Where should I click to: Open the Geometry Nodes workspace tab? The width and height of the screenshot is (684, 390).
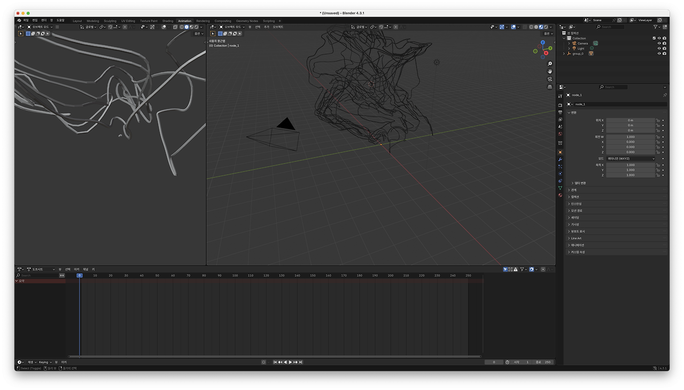click(x=247, y=21)
